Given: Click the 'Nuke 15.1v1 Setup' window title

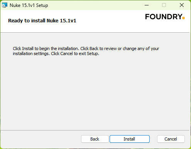Looking at the screenshot, I should 29,5.
